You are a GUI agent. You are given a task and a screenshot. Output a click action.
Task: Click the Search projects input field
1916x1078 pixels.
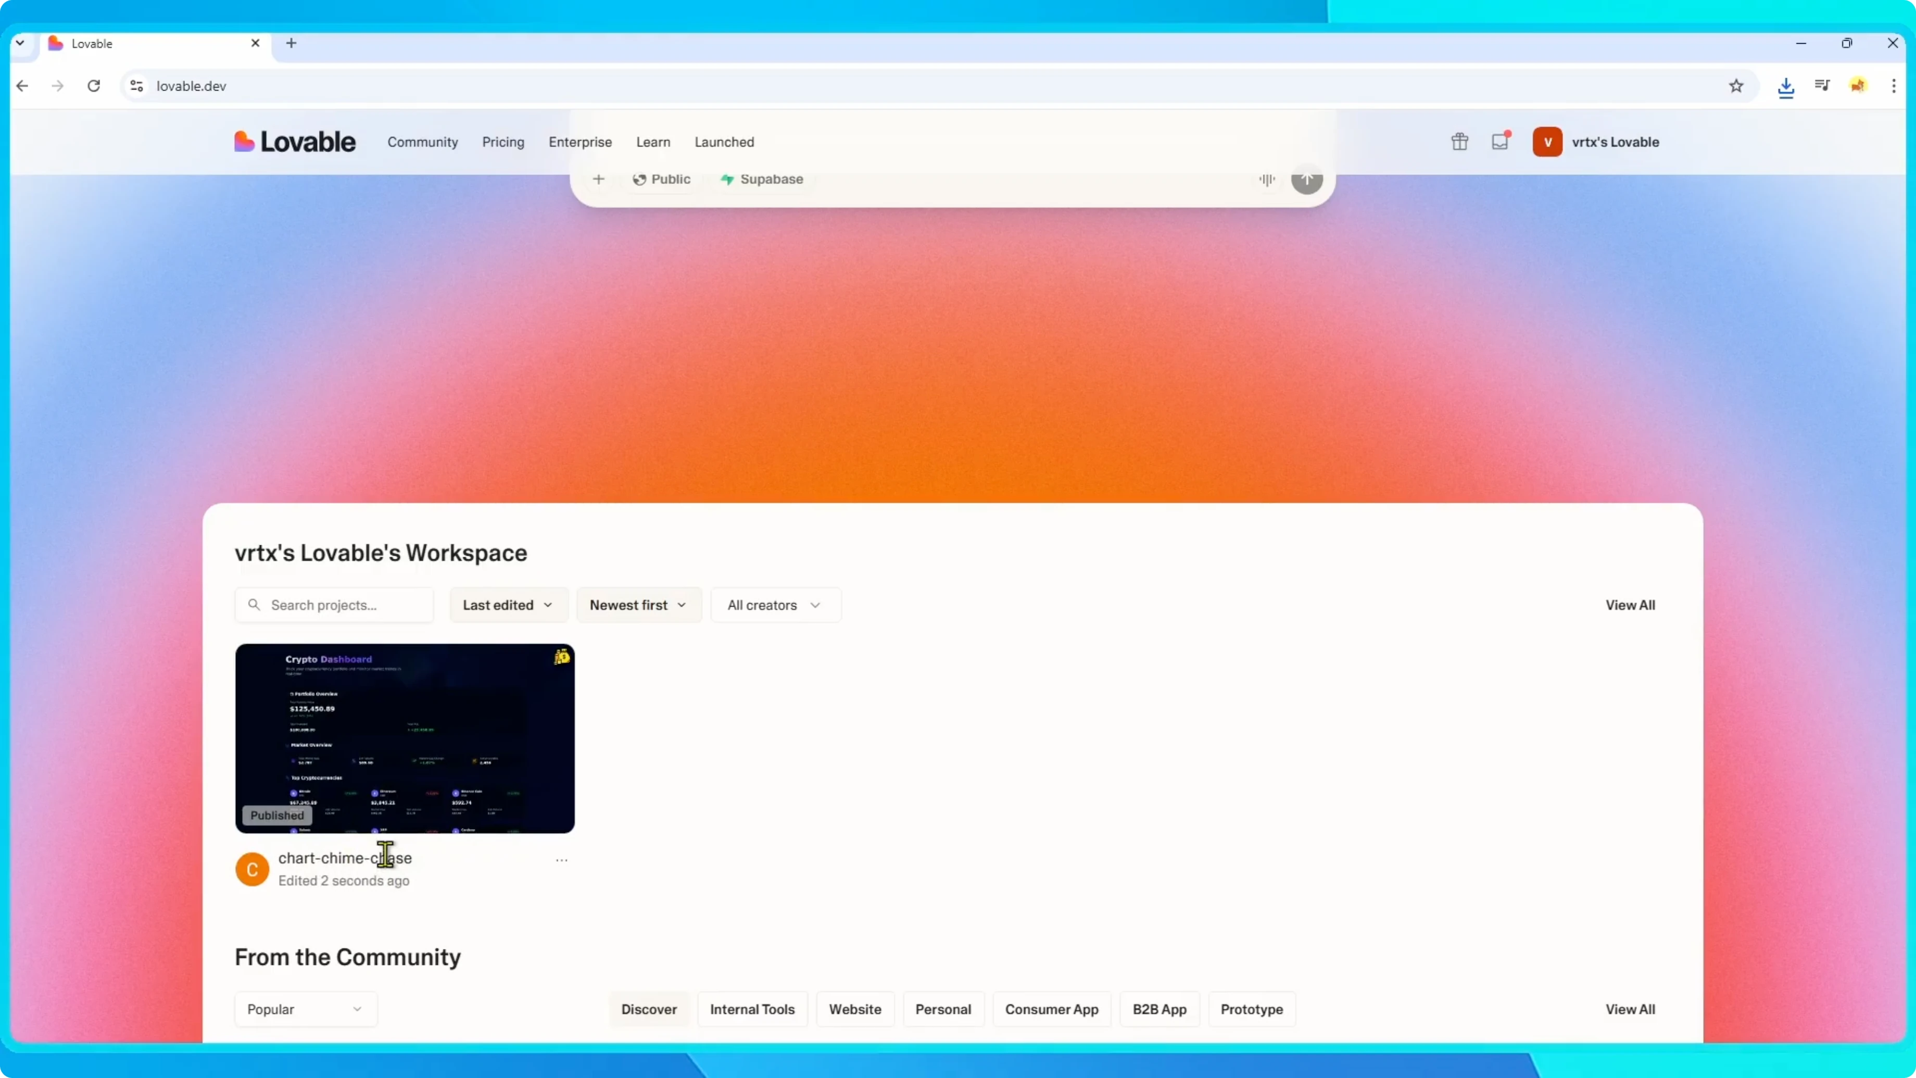[x=334, y=605]
